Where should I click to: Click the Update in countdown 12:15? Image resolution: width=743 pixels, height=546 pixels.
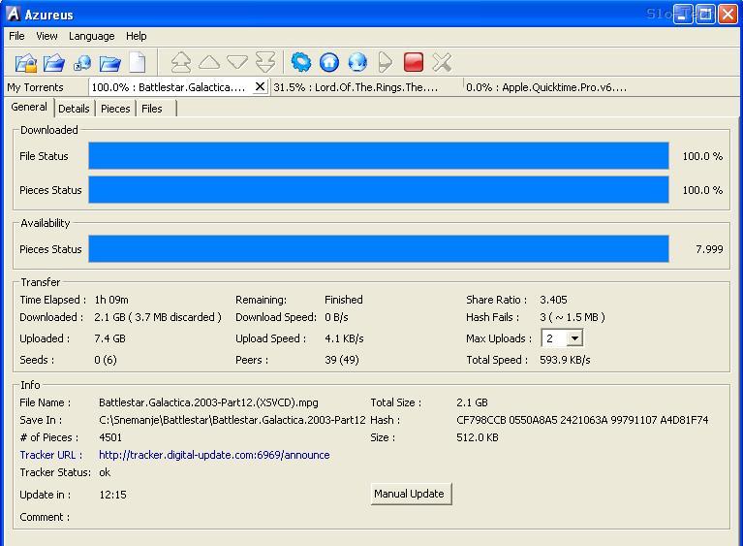click(112, 495)
